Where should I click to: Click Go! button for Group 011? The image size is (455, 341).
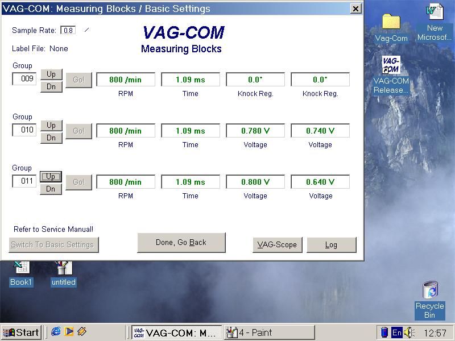coord(78,182)
